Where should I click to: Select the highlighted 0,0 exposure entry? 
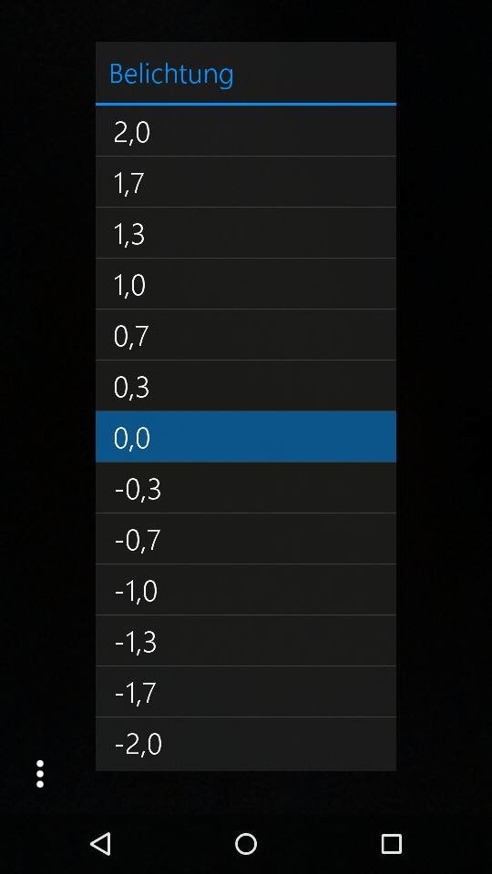pos(246,437)
